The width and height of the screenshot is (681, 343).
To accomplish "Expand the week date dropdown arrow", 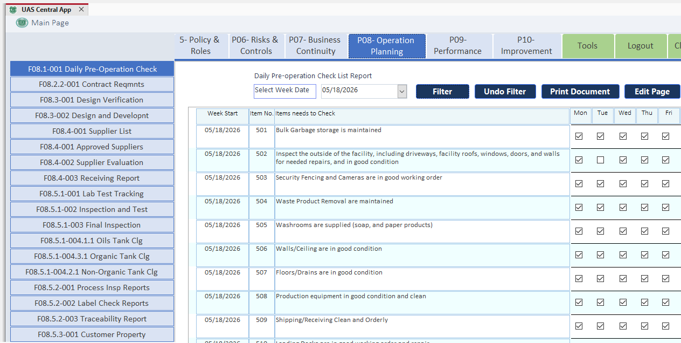I will pos(402,92).
